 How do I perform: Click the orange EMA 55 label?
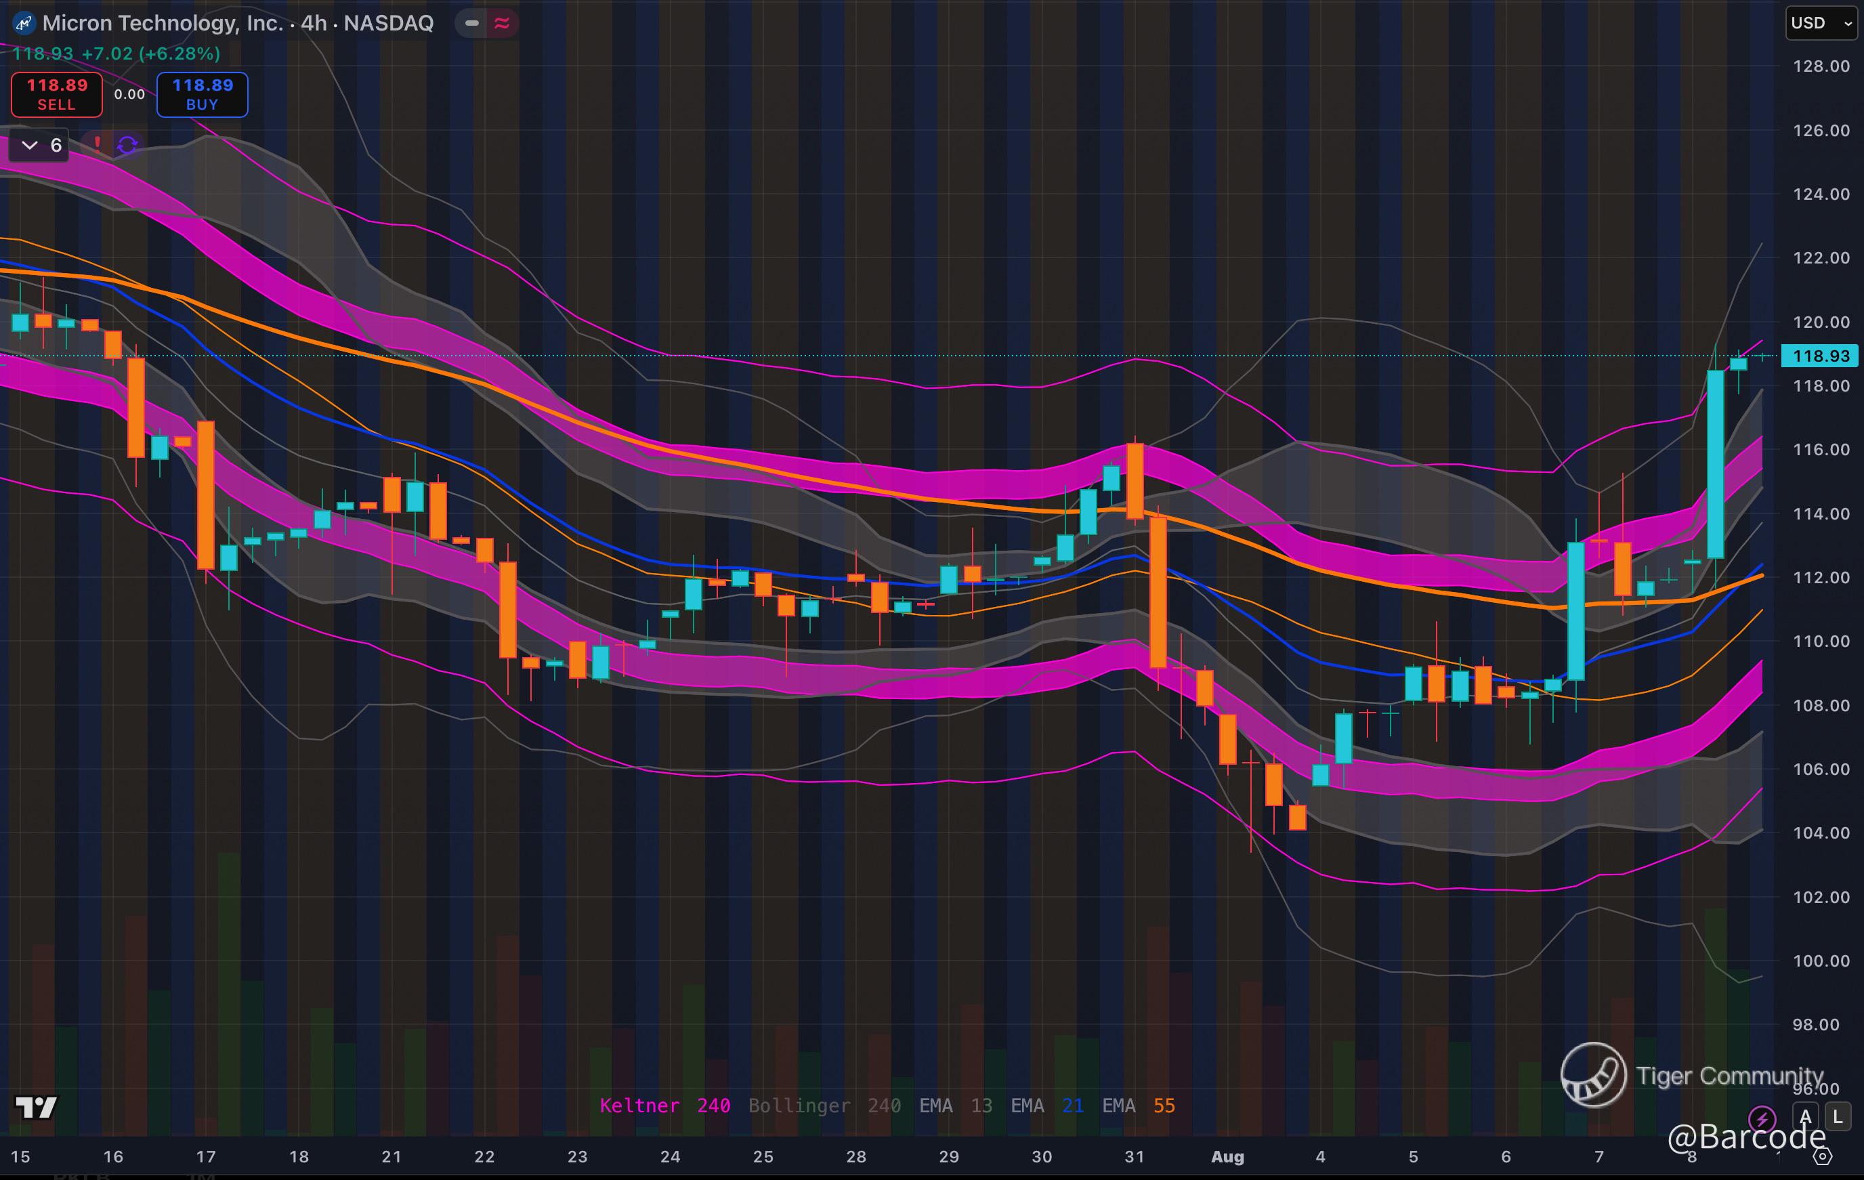(1138, 1105)
